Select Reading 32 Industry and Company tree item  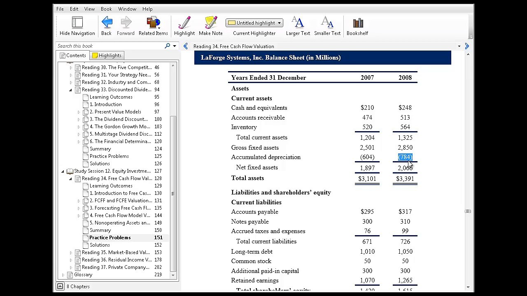[x=117, y=82]
